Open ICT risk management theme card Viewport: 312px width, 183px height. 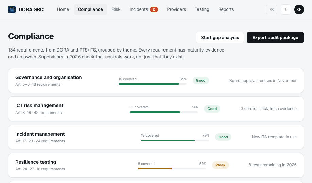[156, 109]
